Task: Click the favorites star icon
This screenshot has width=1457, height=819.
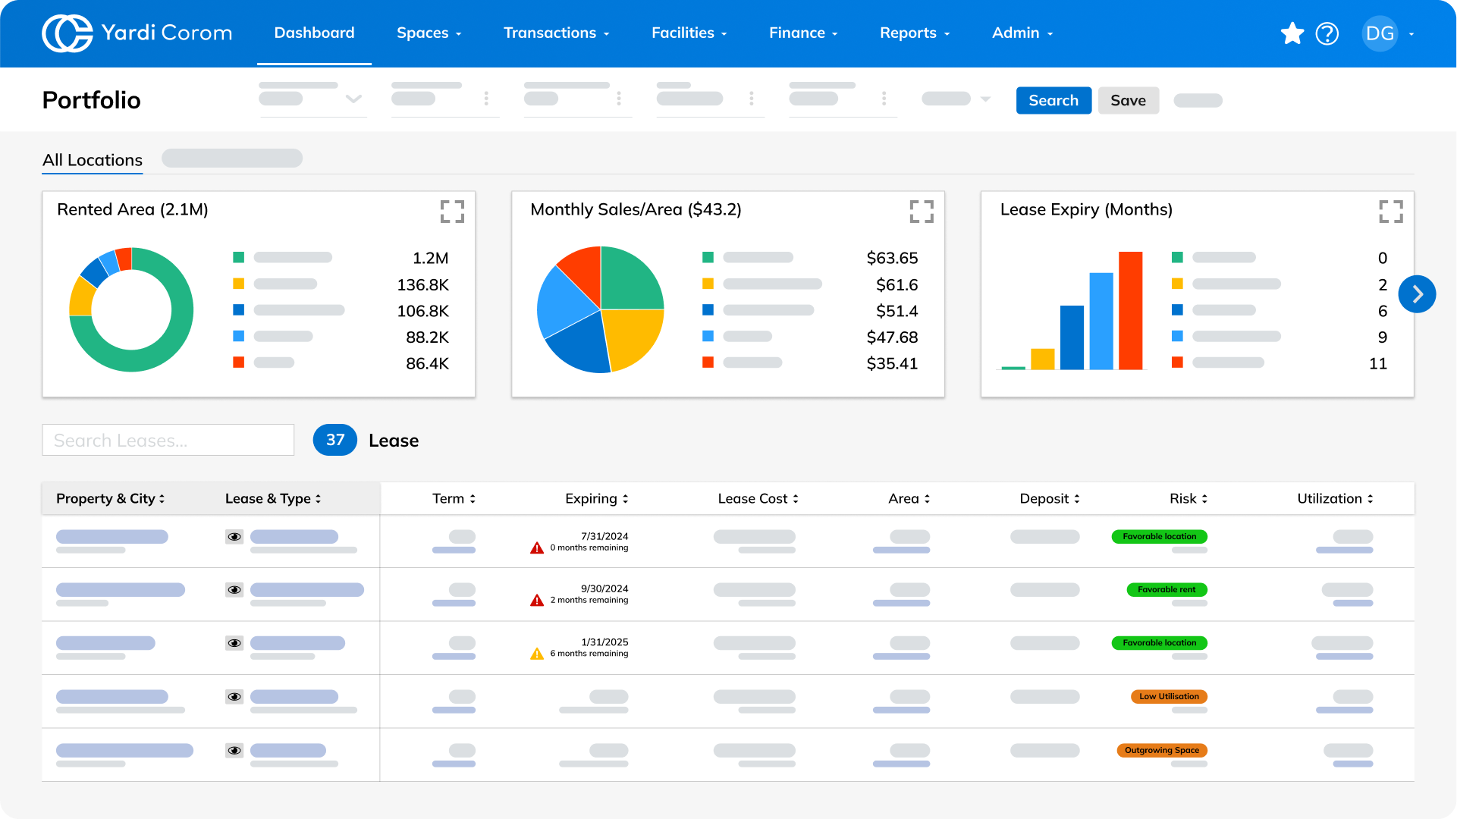Action: point(1292,33)
